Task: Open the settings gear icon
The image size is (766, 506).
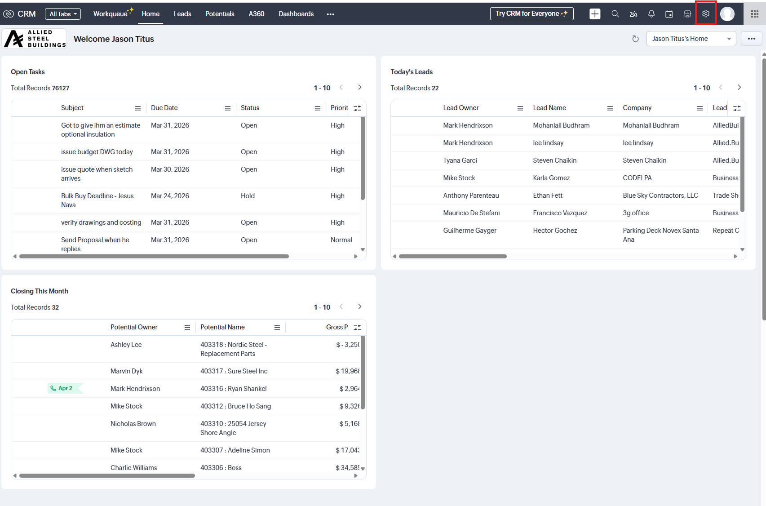Action: (x=705, y=14)
